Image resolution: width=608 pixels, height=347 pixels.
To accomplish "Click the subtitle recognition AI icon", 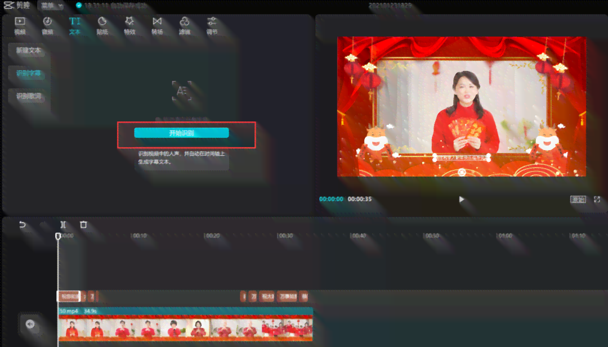I will tap(181, 92).
